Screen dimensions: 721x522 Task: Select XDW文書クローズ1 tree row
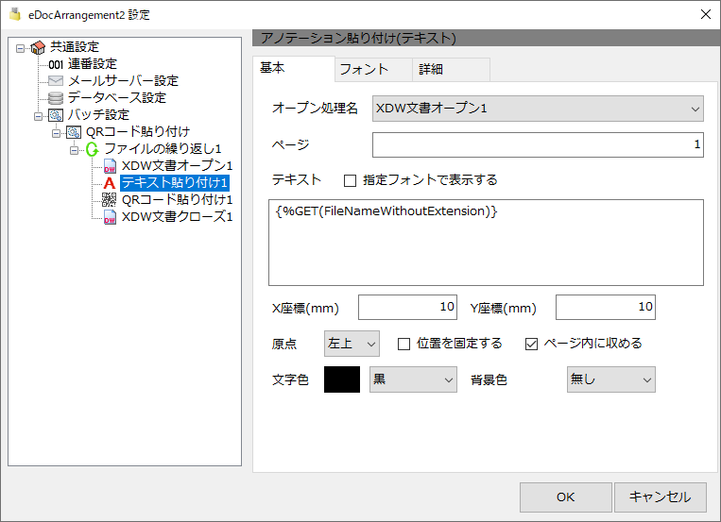177,217
